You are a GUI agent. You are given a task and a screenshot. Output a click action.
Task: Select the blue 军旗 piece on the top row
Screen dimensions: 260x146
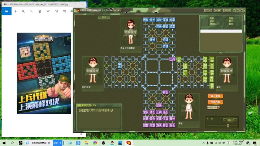(165, 20)
